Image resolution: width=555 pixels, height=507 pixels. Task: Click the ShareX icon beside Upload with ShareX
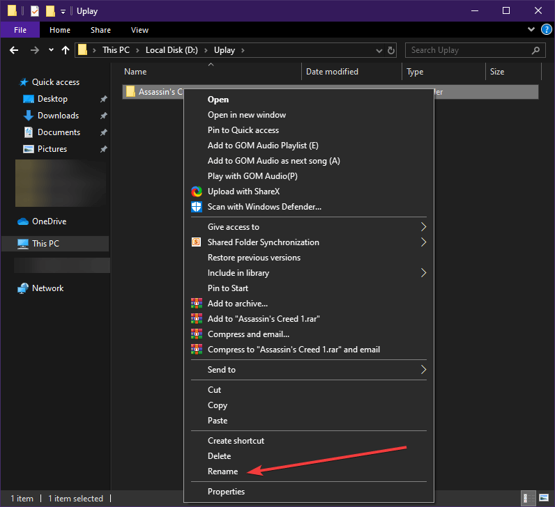[x=197, y=192]
